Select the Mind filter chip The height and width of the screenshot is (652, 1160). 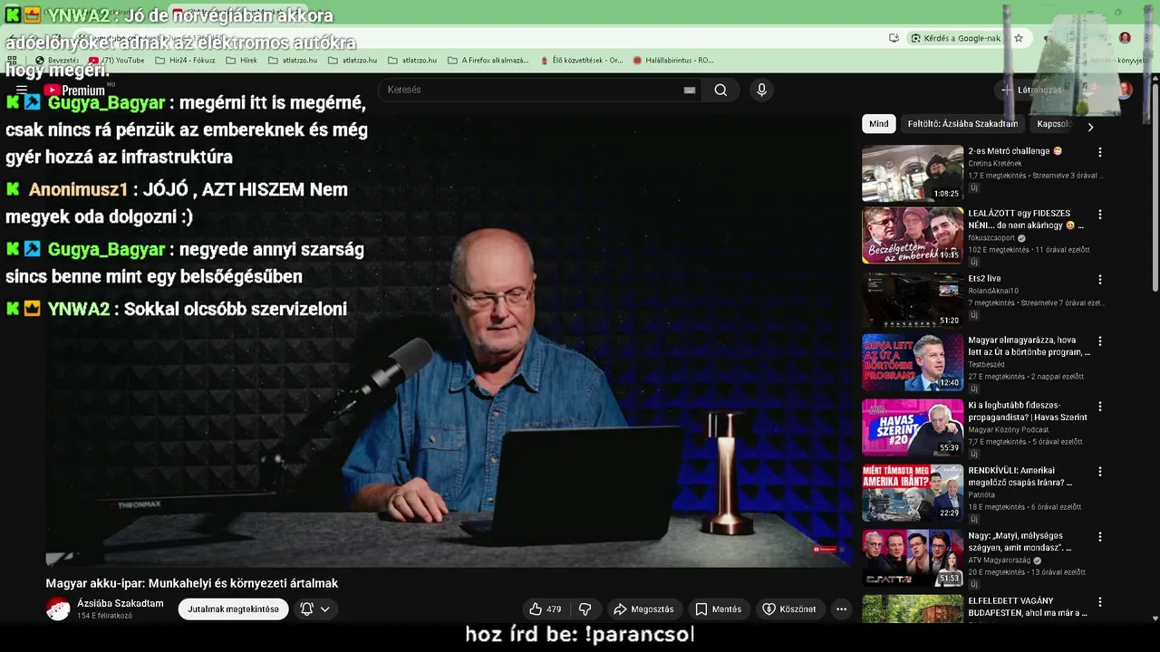878,124
